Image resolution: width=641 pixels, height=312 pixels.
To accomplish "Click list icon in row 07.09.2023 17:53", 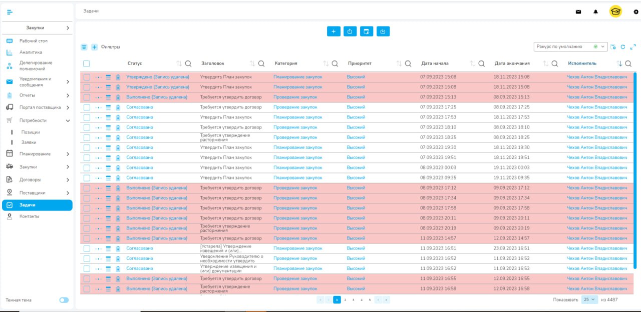I will point(108,117).
